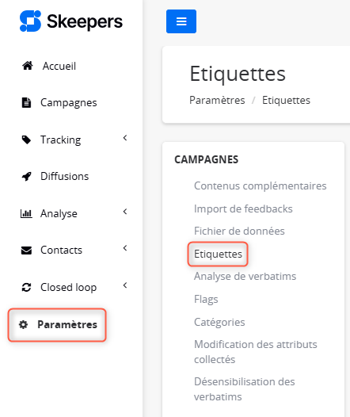Click the rocket icon beside Diffusions
Screen dimensions: 350x417
(26, 176)
